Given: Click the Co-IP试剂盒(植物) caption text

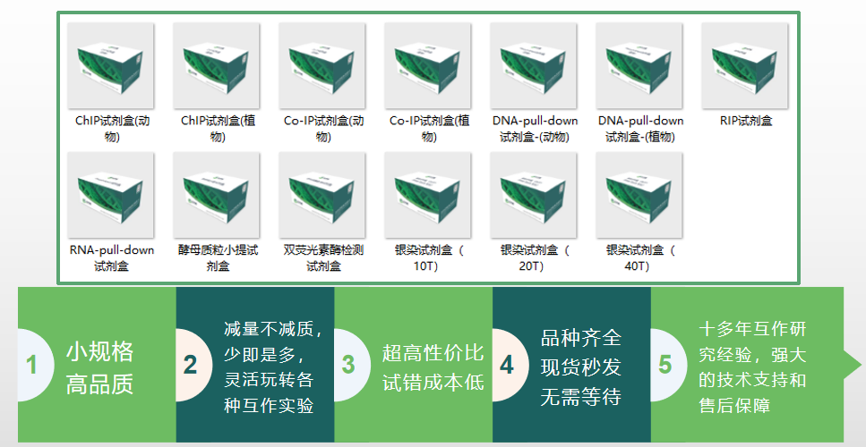Looking at the screenshot, I should 430,129.
